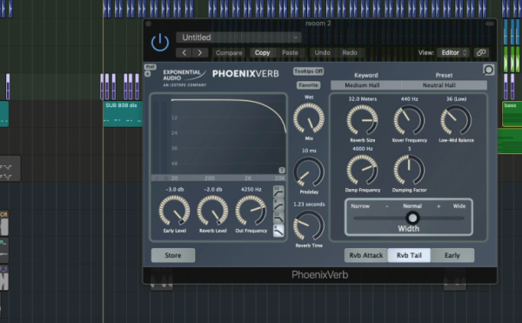Click the Reverb Time knob

pos(309,225)
